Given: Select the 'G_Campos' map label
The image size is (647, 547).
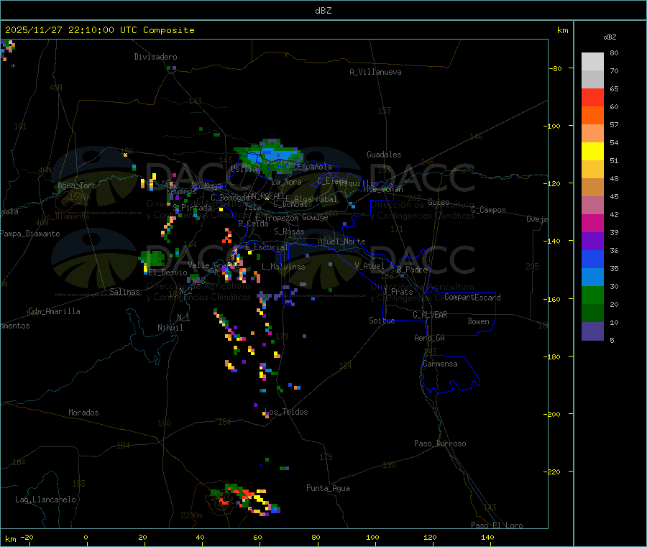Looking at the screenshot, I should tap(489, 210).
